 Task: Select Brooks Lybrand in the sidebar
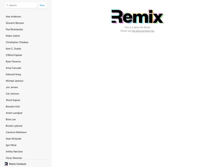point(14,126)
